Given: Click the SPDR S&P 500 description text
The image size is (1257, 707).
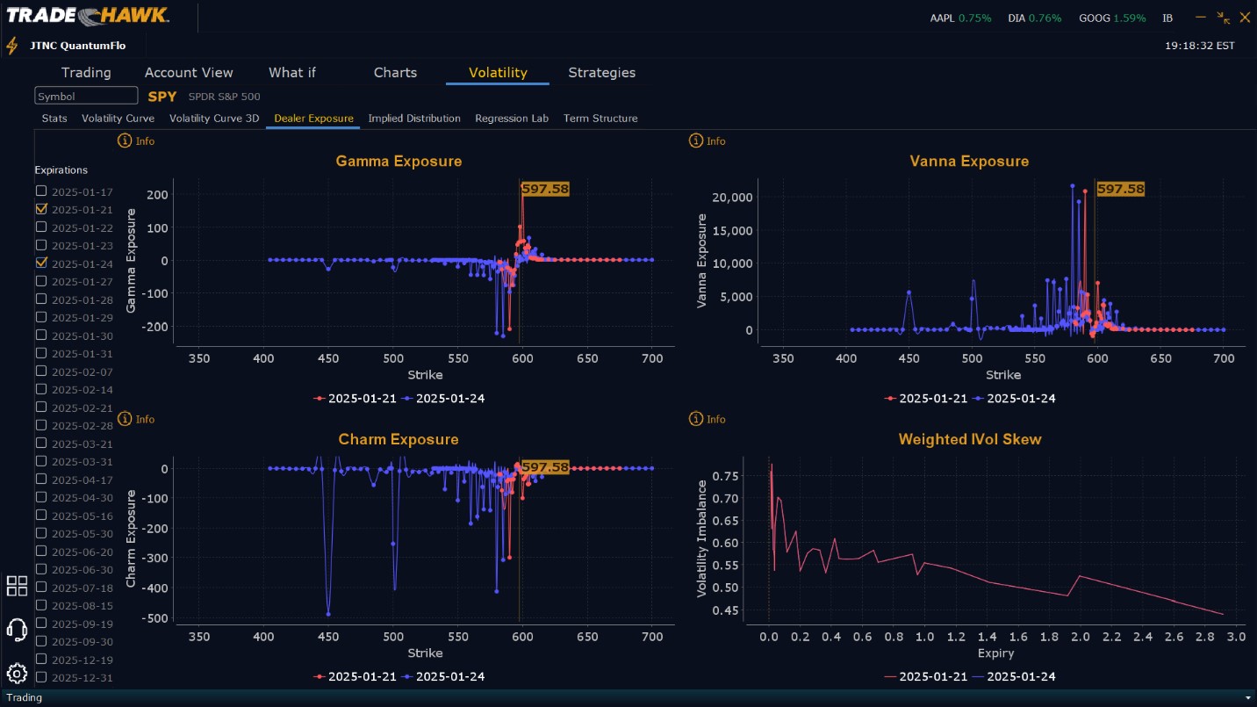Looking at the screenshot, I should point(225,97).
